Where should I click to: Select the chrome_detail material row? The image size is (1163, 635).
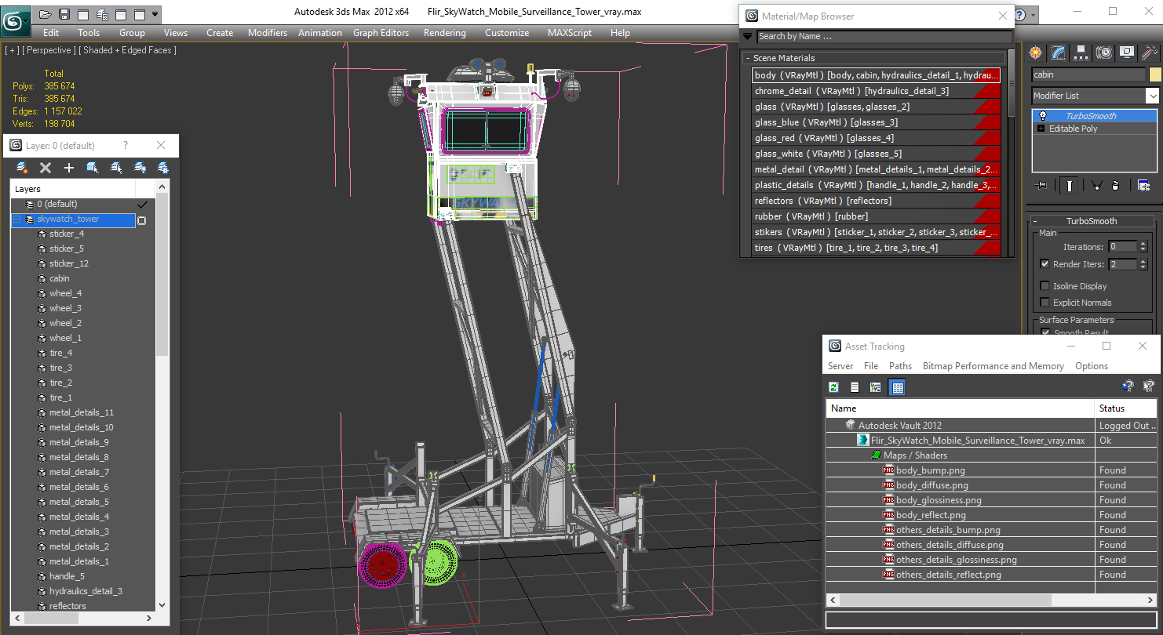click(x=877, y=91)
